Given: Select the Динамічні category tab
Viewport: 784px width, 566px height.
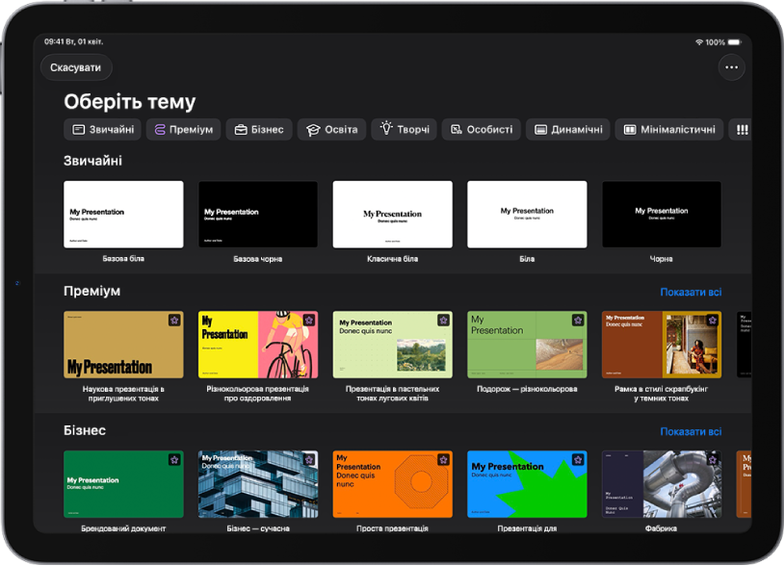Looking at the screenshot, I should click(567, 130).
